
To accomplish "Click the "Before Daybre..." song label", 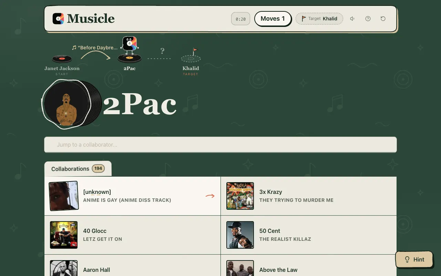I will (x=95, y=48).
